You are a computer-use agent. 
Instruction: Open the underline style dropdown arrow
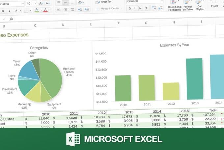point(20,11)
